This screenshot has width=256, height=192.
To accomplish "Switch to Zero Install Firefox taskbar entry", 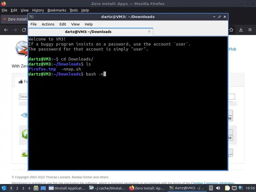I will (147, 188).
